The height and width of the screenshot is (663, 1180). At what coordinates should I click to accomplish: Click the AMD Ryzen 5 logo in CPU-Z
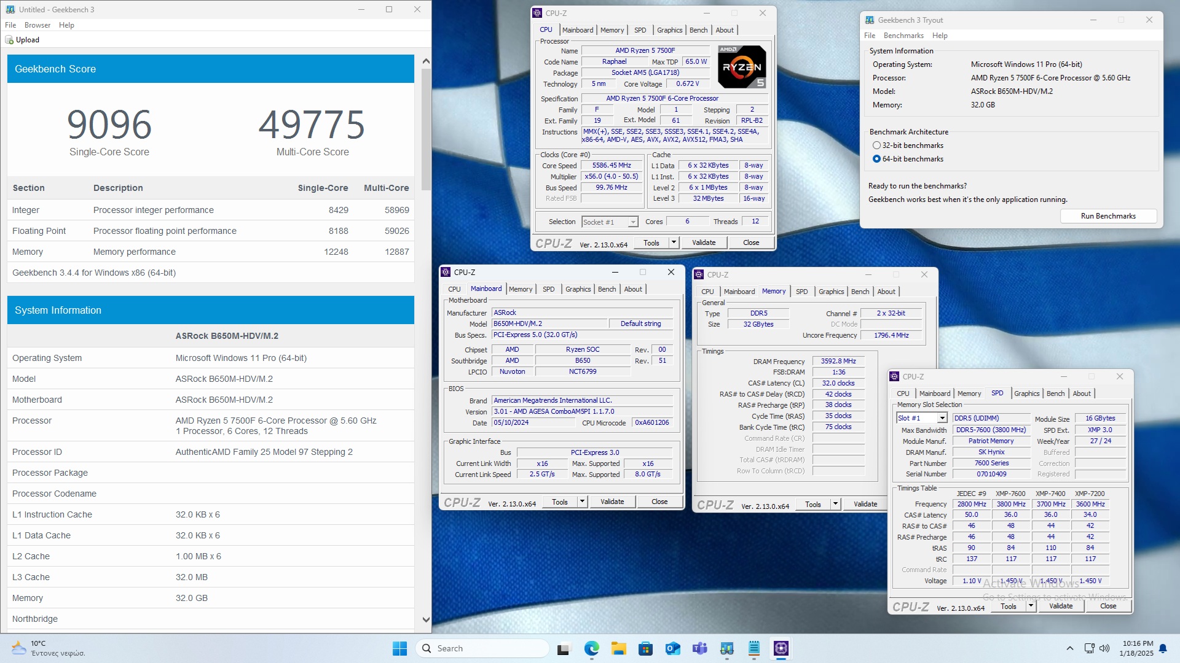[742, 67]
